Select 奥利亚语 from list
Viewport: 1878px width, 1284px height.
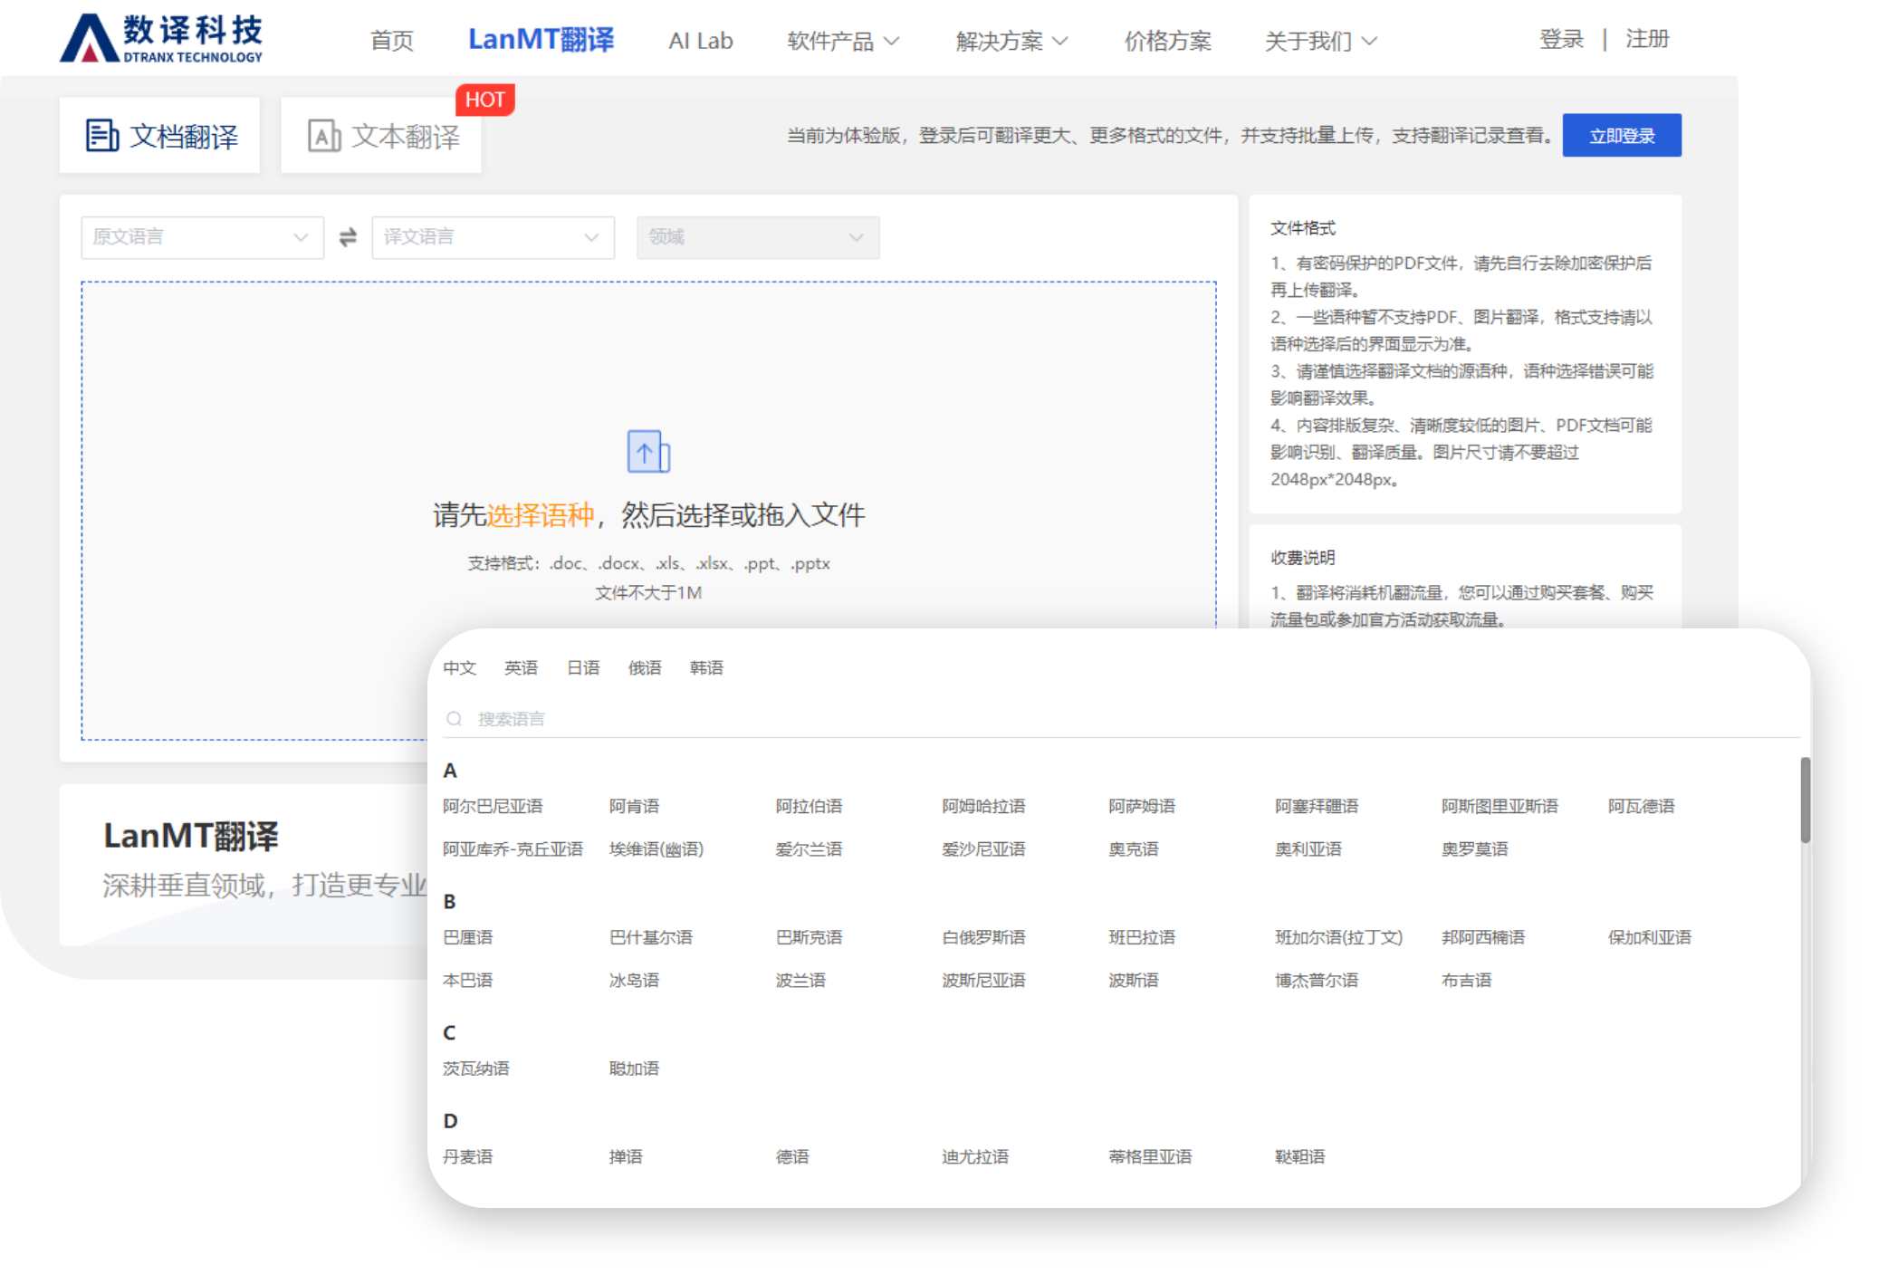coord(1308,848)
